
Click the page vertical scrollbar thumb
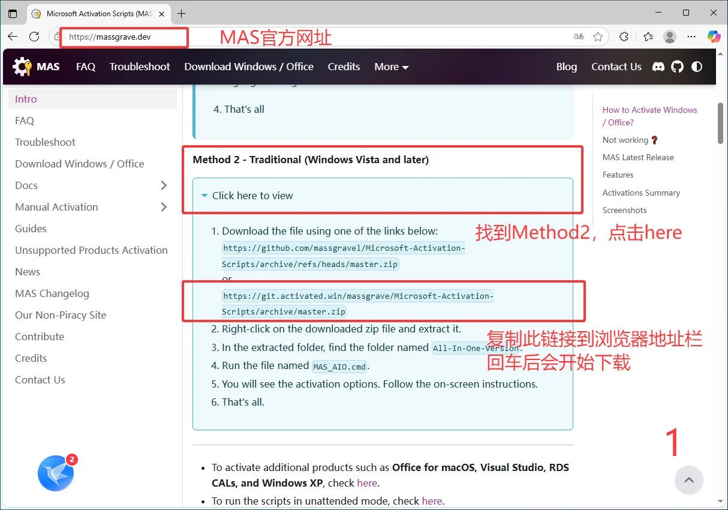coord(720,124)
